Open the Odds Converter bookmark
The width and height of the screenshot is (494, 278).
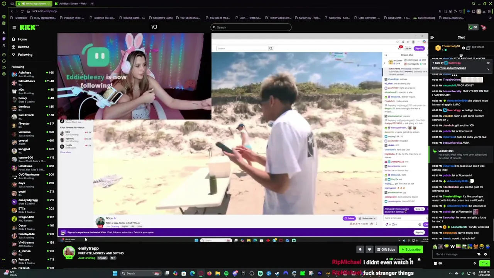[367, 18]
